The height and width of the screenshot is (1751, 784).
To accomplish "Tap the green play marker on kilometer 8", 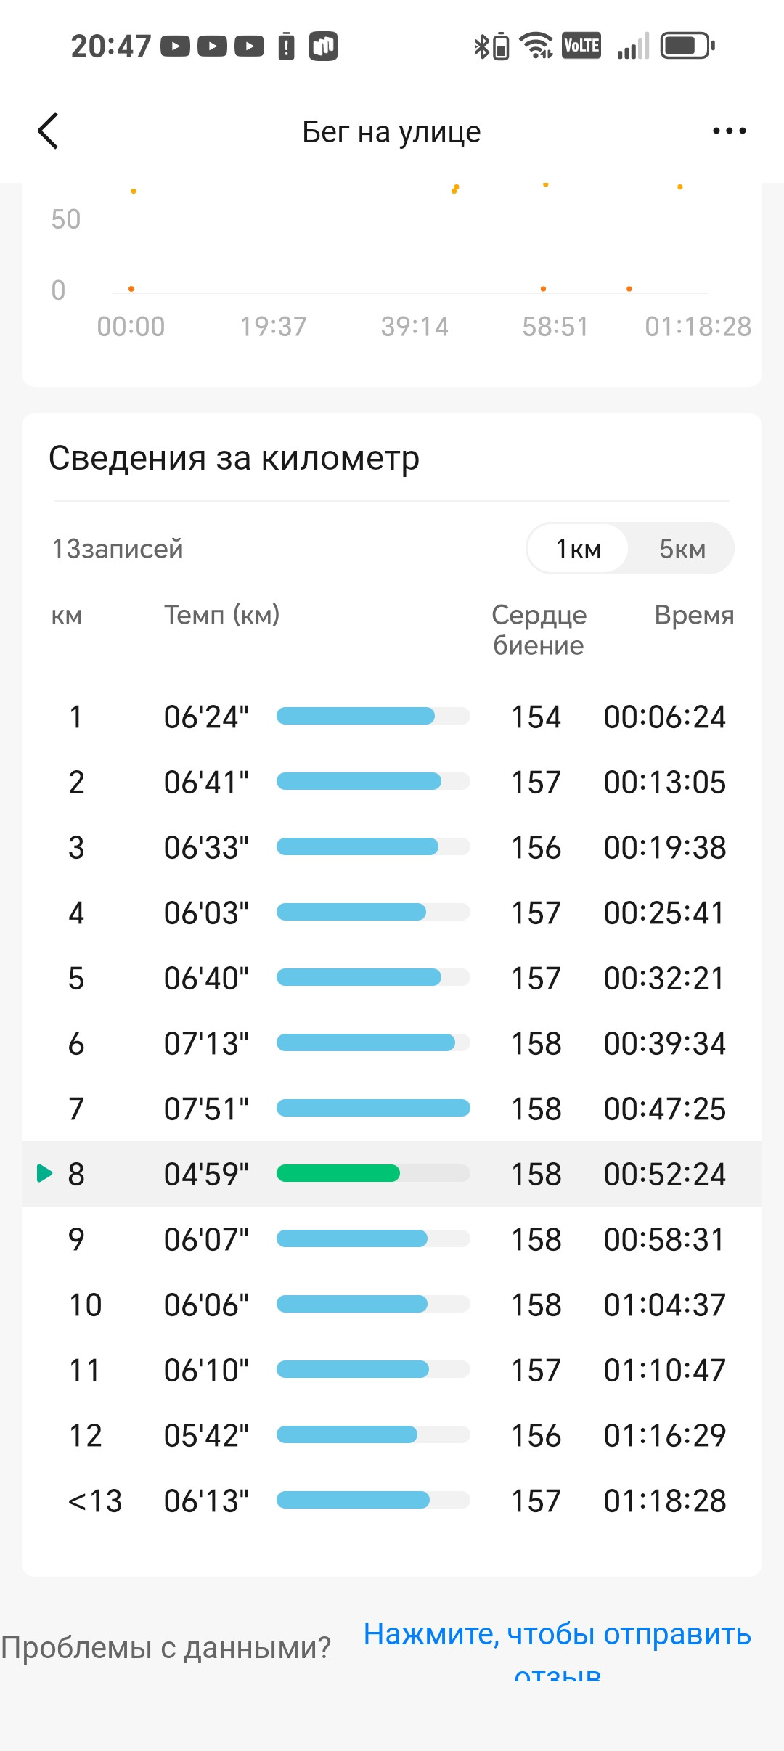I will [44, 1173].
